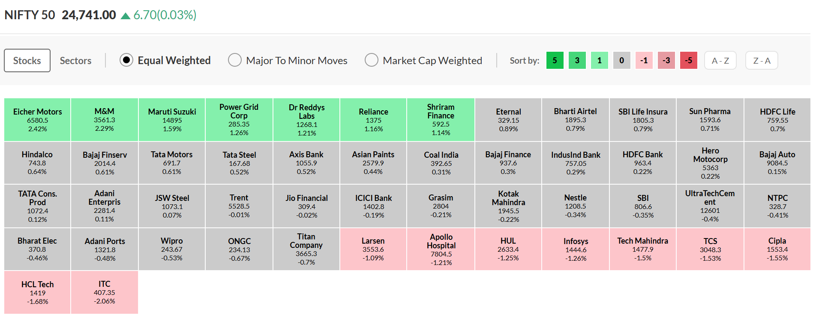816x318 pixels.
Task: Click the Reliance stock tile
Action: click(373, 120)
